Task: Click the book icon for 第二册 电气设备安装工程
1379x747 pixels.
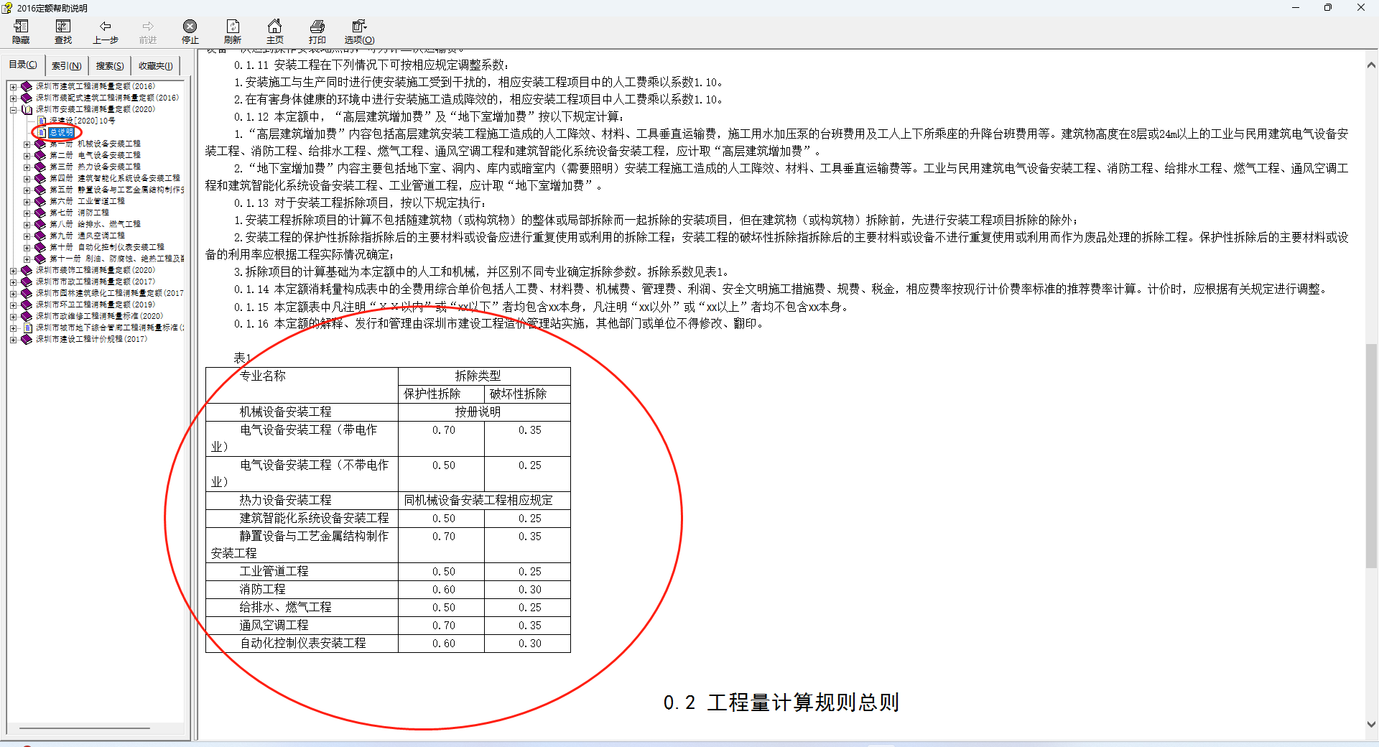Action: tap(40, 155)
